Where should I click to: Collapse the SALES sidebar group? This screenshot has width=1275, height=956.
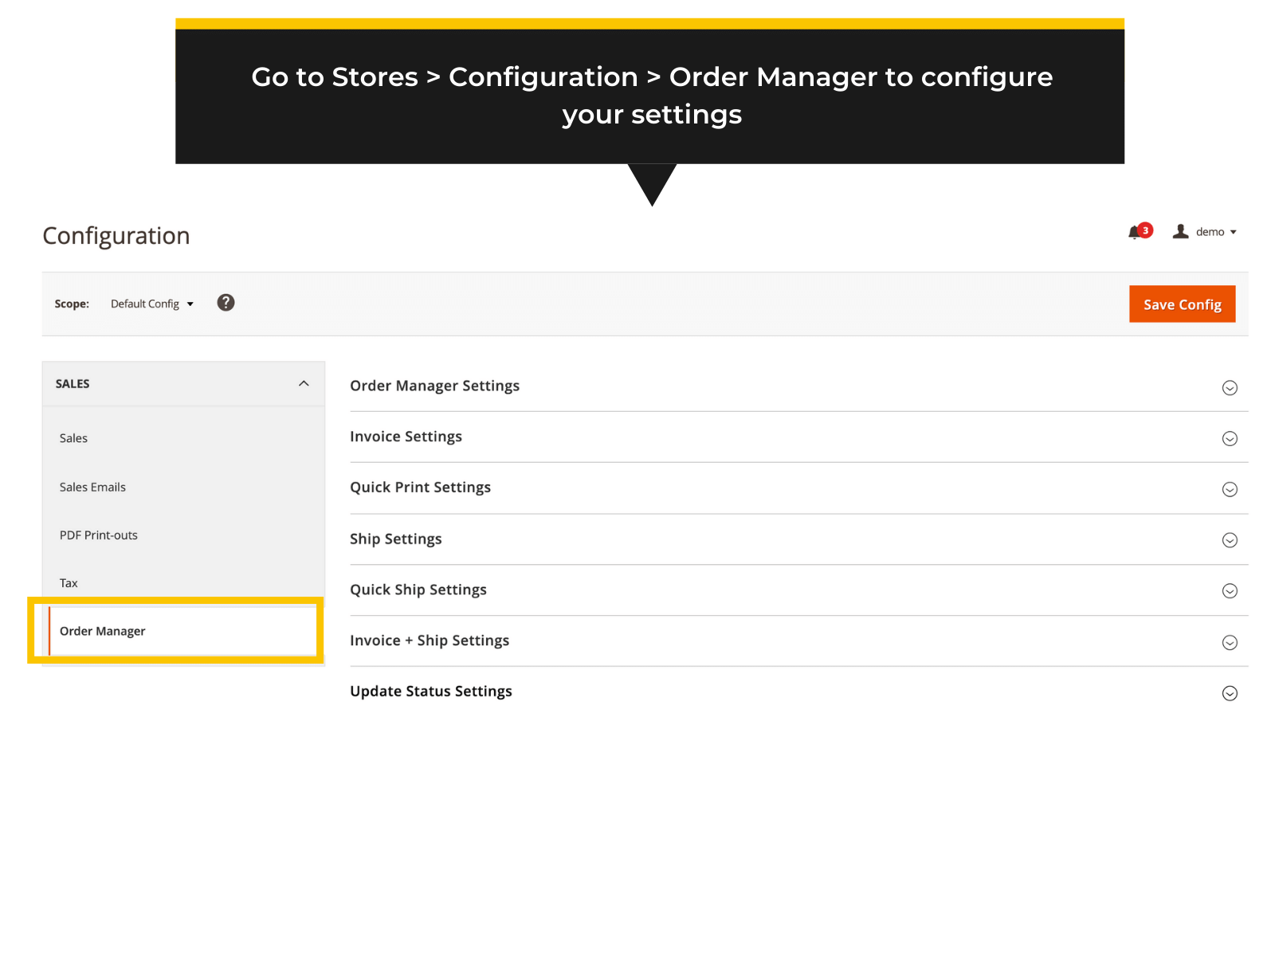click(x=304, y=383)
